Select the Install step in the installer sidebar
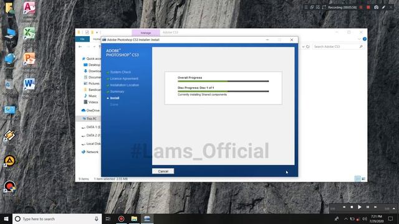Image resolution: width=399 pixels, height=224 pixels. point(115,98)
